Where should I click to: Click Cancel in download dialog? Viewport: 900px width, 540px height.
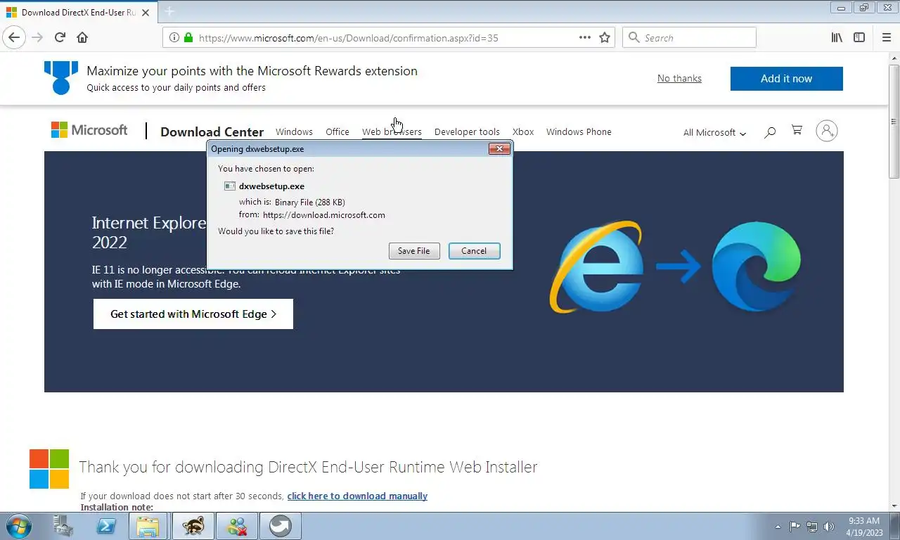[x=474, y=251]
